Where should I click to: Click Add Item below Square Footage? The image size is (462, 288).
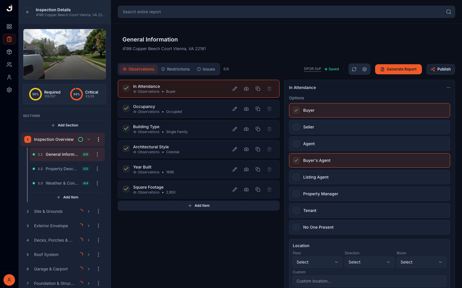[199, 206]
